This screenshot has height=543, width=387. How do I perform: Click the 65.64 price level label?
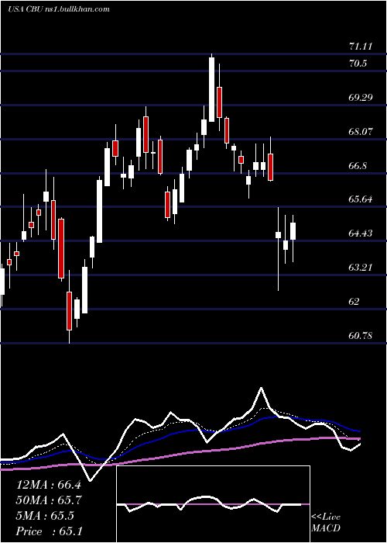(x=361, y=199)
